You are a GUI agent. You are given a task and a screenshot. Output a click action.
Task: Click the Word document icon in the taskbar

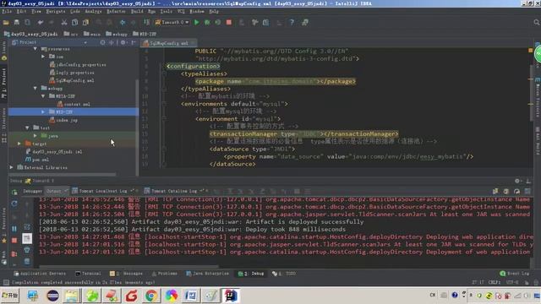191,296
